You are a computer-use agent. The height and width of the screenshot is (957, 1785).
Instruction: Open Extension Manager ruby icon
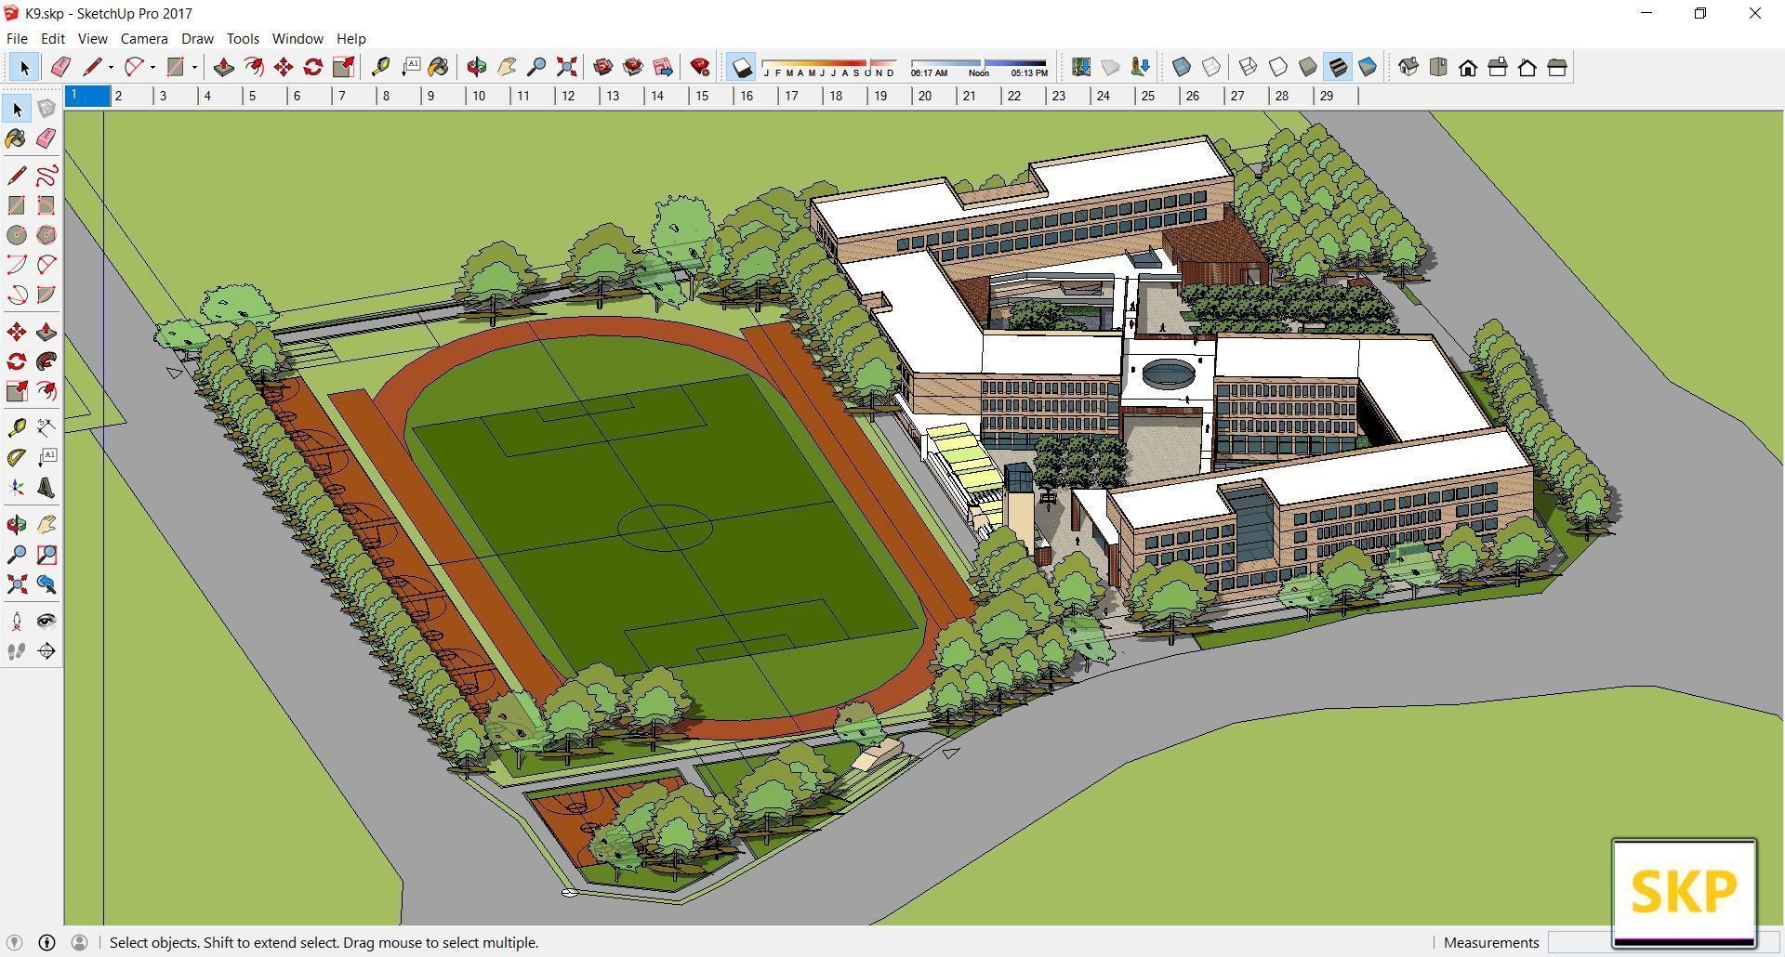[700, 67]
